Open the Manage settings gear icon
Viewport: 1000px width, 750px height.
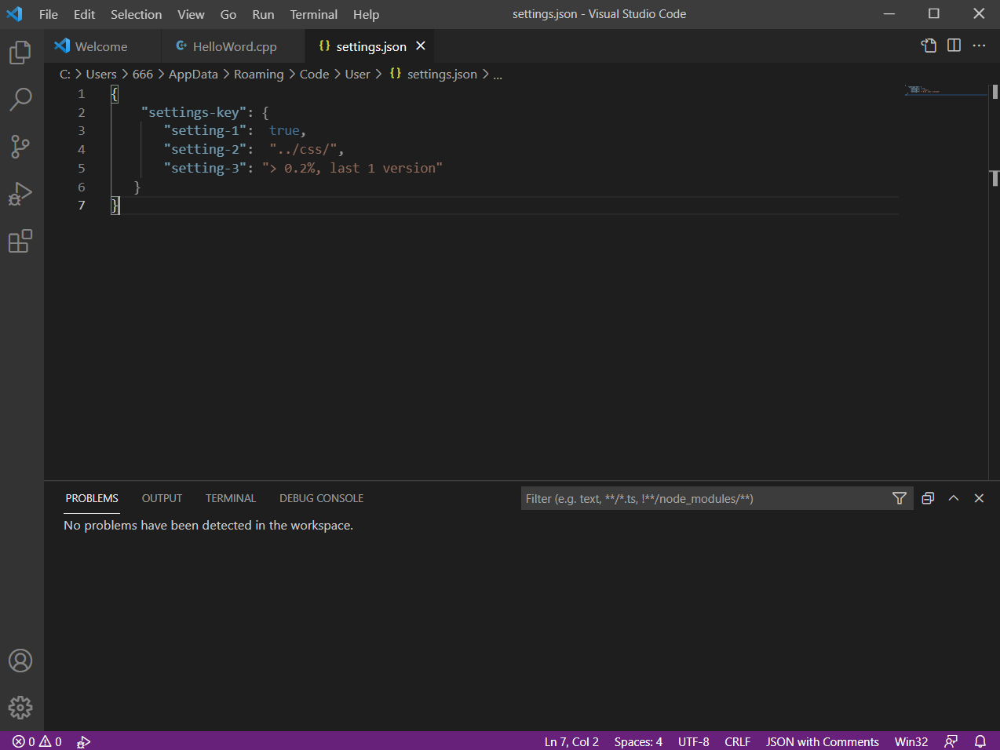[x=20, y=707]
